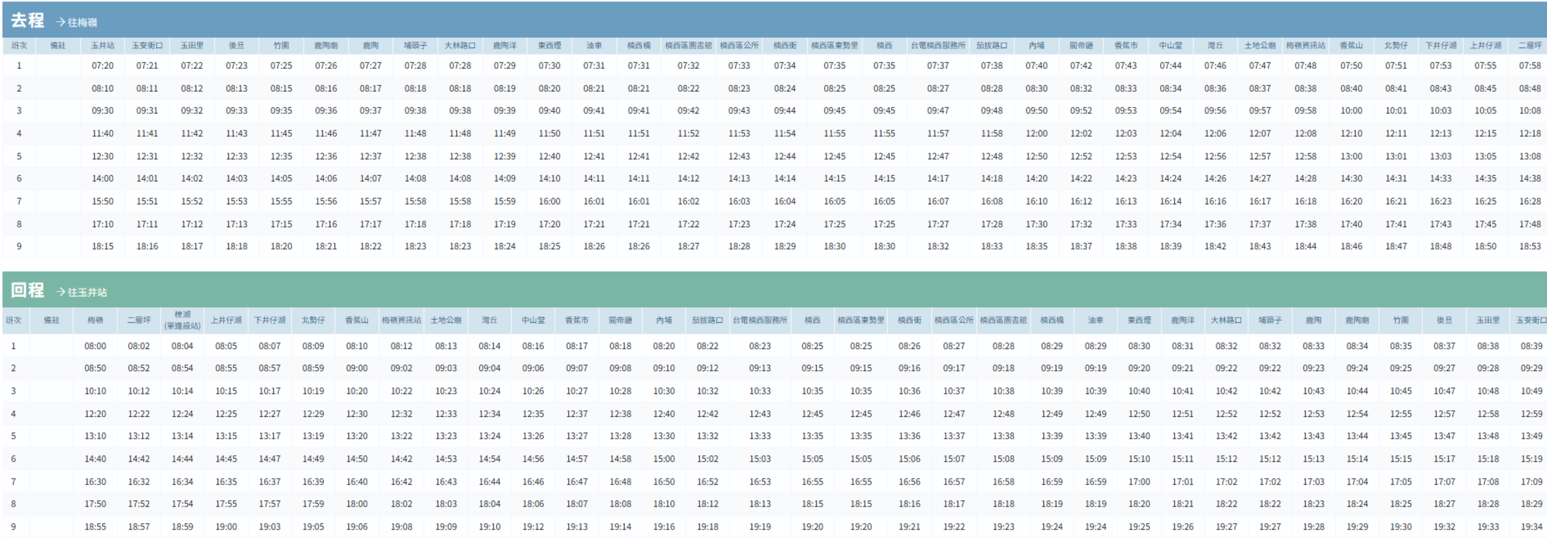Click the 往玉井站 direction label
This screenshot has height=538, width=1547.
(x=88, y=291)
